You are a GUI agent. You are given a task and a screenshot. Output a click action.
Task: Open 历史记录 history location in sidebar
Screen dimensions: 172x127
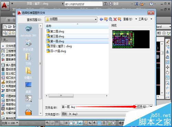[28, 45]
